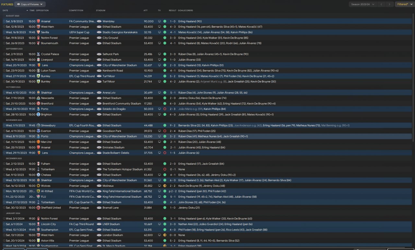Sort fixtures by the Opposition column header
Screen dimensions: 415x250
(42, 10)
